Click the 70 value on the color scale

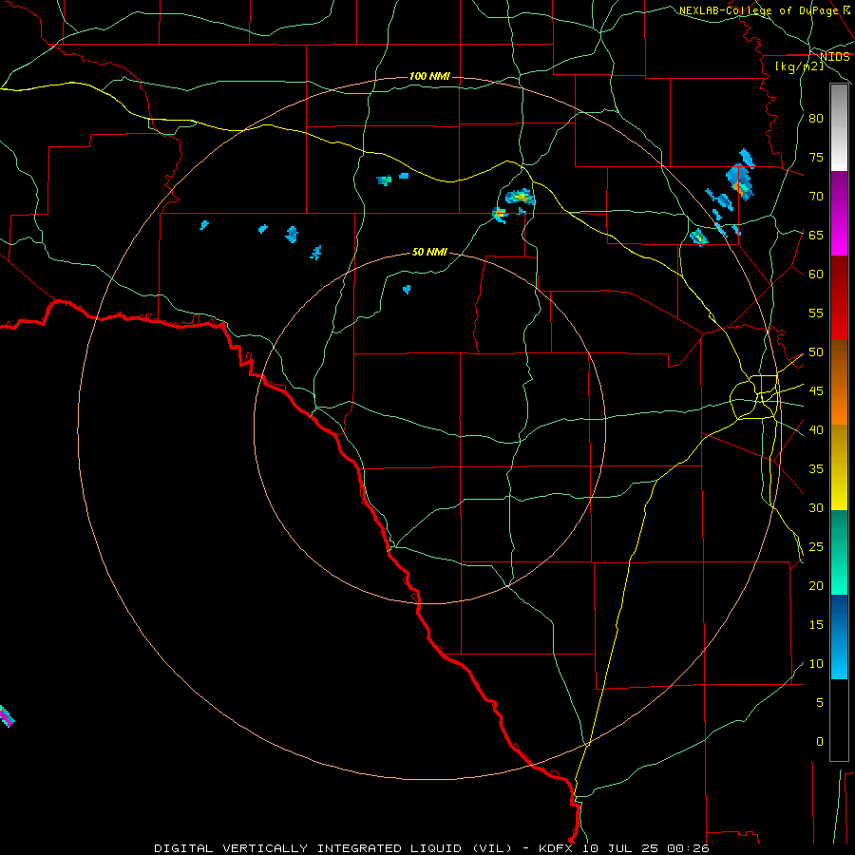click(816, 197)
